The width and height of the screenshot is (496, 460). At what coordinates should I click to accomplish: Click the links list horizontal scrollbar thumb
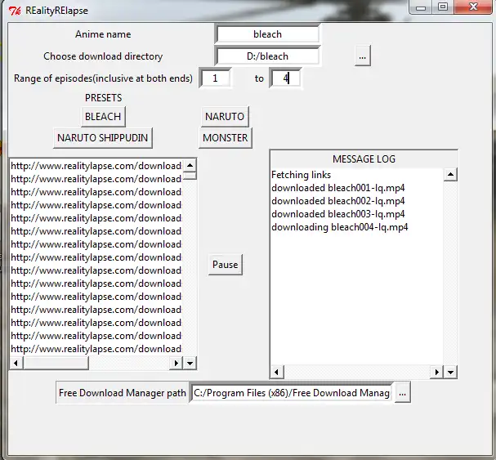56,363
